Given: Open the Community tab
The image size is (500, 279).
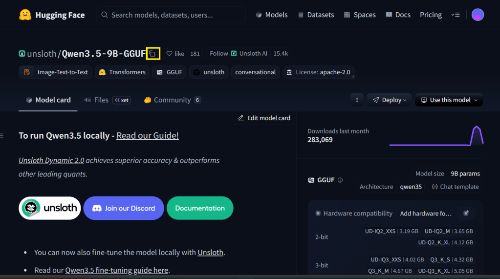Looking at the screenshot, I should coord(172,100).
